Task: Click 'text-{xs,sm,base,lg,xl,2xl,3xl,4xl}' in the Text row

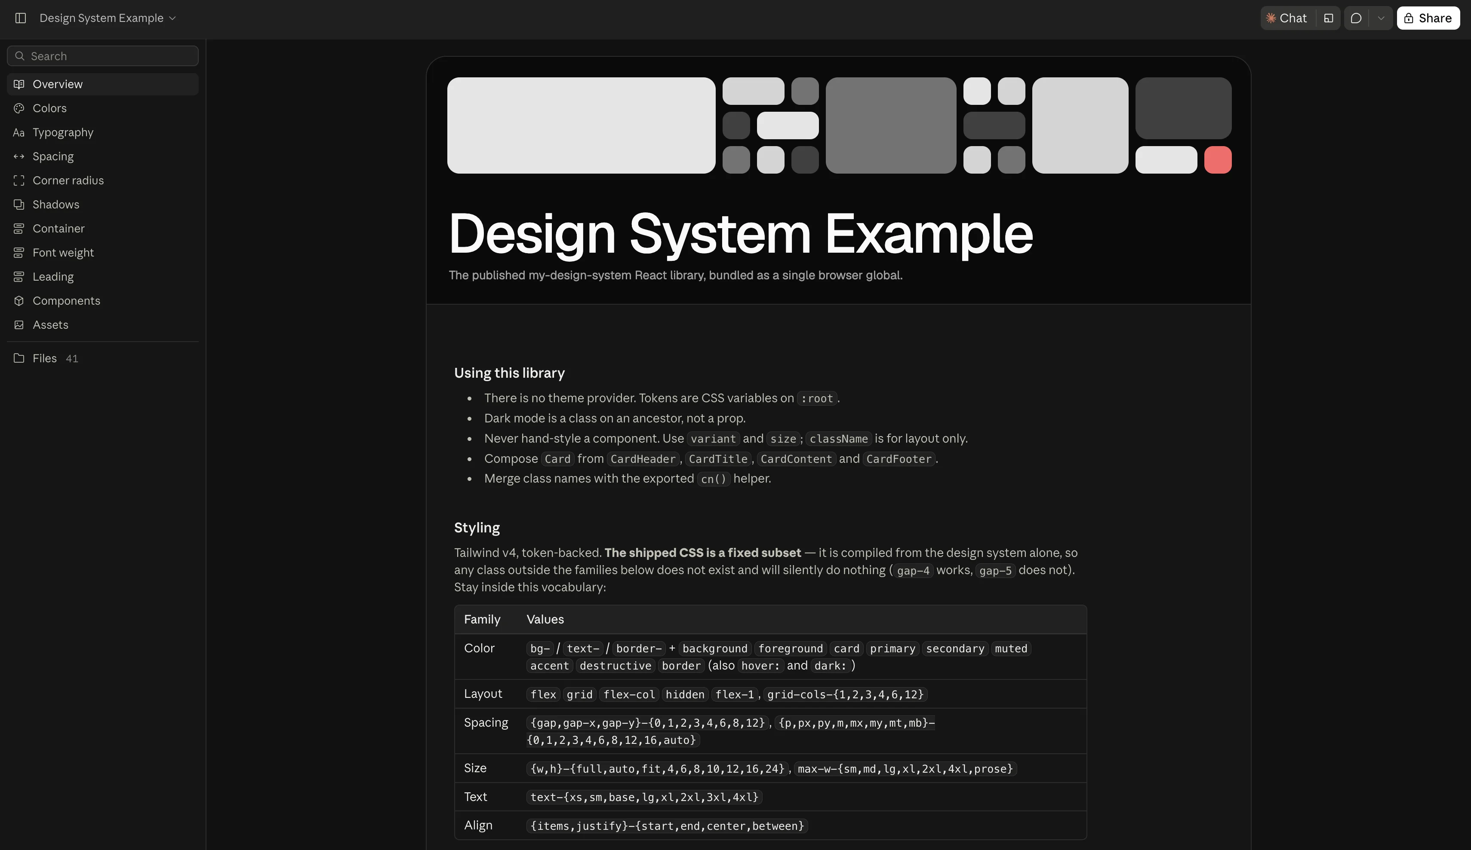Action: coord(644,797)
